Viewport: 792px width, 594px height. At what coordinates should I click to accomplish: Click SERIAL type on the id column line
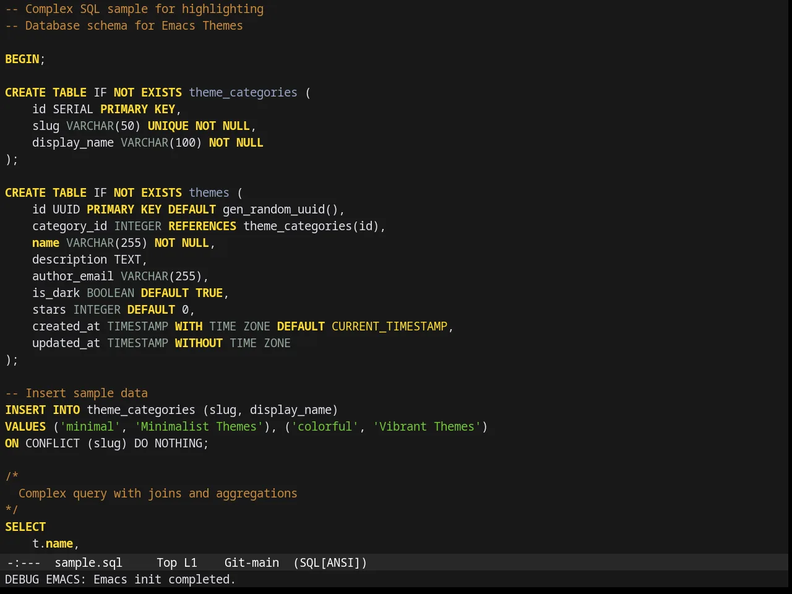point(73,109)
